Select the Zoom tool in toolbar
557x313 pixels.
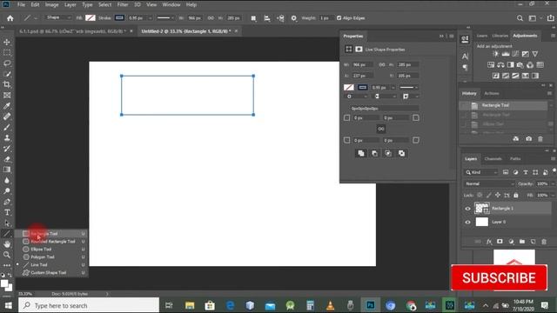tap(7, 255)
